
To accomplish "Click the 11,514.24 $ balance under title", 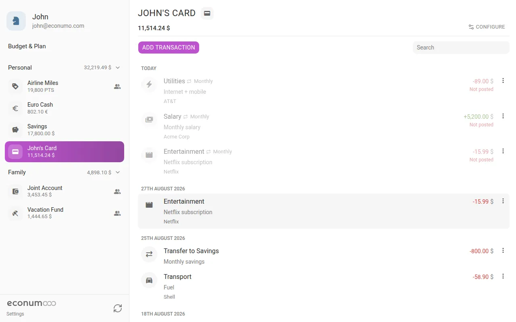I will (154, 28).
